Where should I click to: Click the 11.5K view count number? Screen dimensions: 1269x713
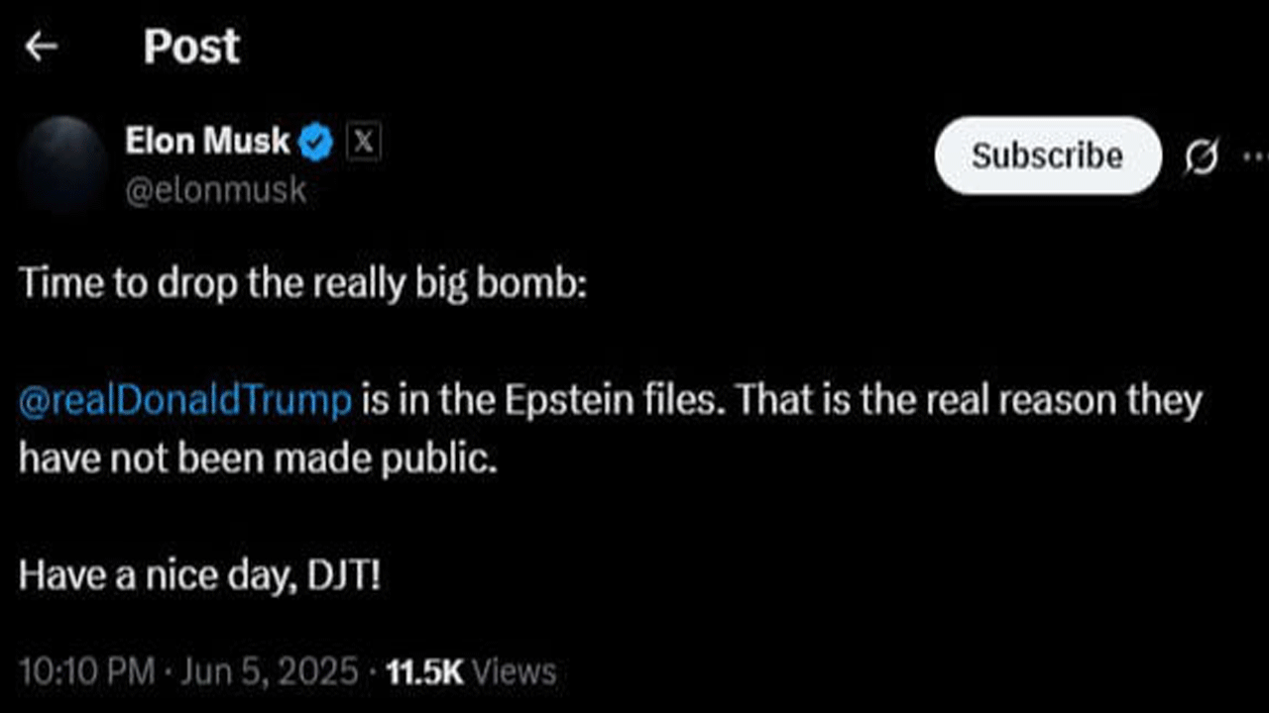click(x=424, y=671)
